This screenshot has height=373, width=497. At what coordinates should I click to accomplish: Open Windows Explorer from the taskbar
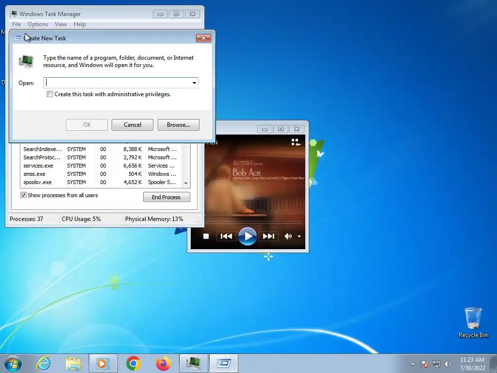point(73,363)
